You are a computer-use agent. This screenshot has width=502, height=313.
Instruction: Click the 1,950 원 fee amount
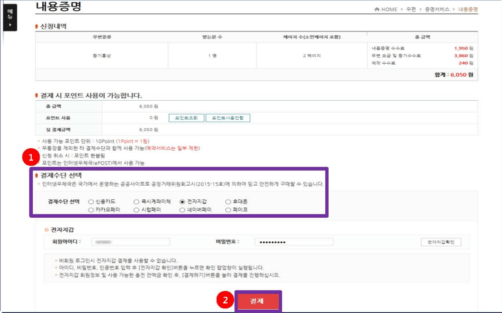pyautogui.click(x=463, y=48)
